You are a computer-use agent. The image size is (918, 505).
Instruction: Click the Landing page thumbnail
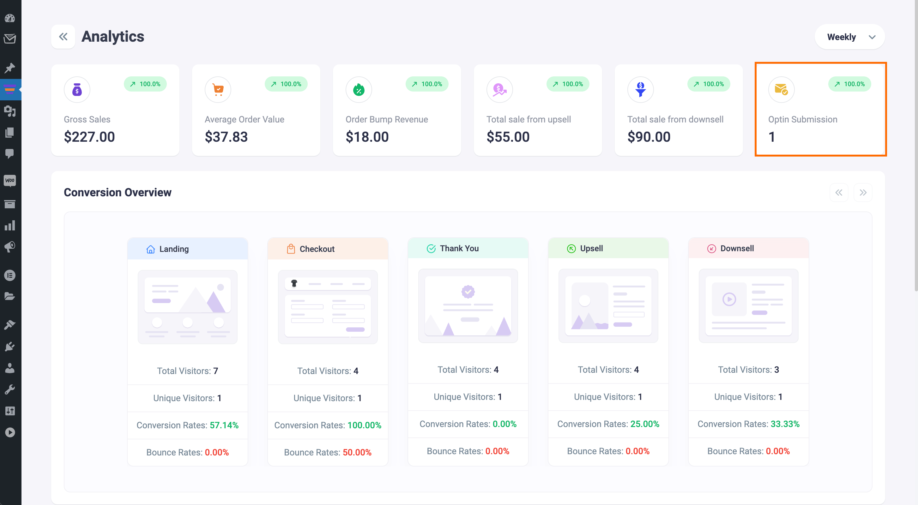187,307
